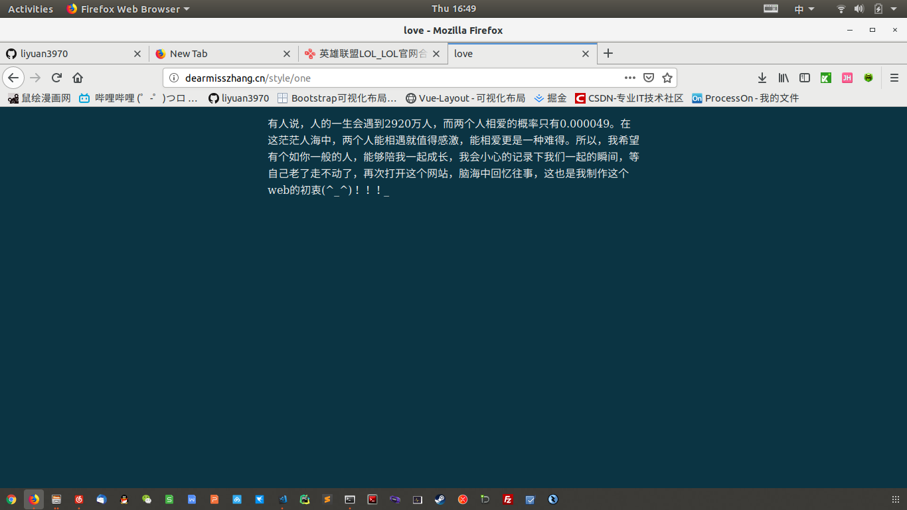Click the pink JH extension icon
907x510 pixels.
[847, 78]
